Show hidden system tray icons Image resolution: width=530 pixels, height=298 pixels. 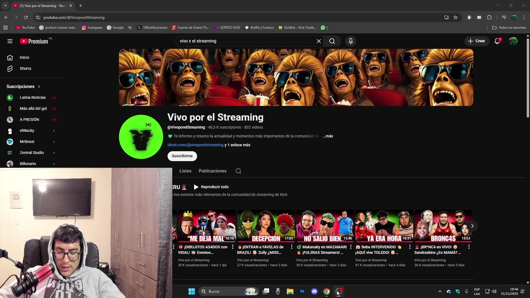(440, 291)
